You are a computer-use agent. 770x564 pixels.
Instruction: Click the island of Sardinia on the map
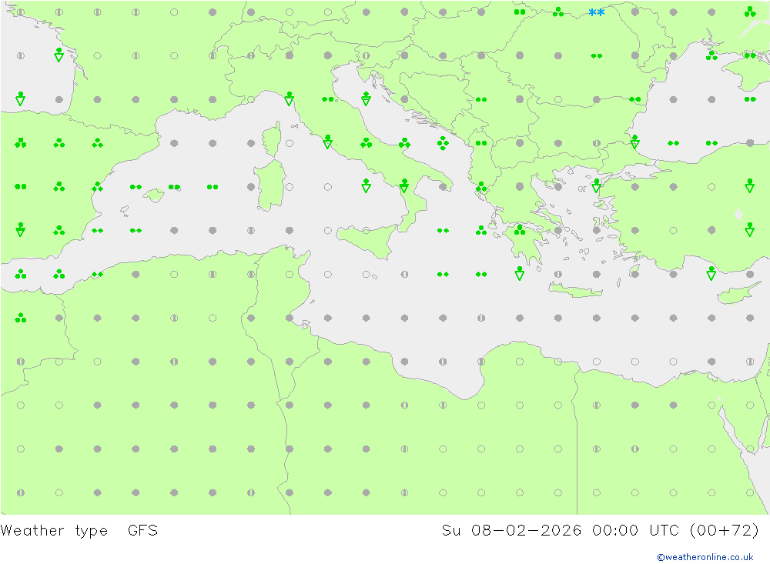[x=270, y=185]
